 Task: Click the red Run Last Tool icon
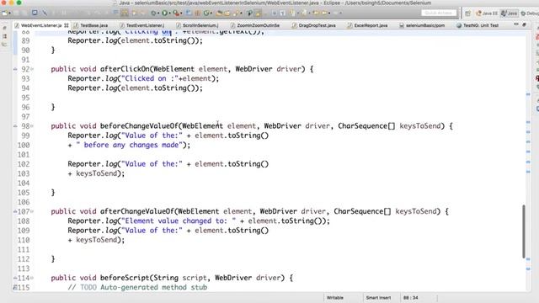point(176,13)
